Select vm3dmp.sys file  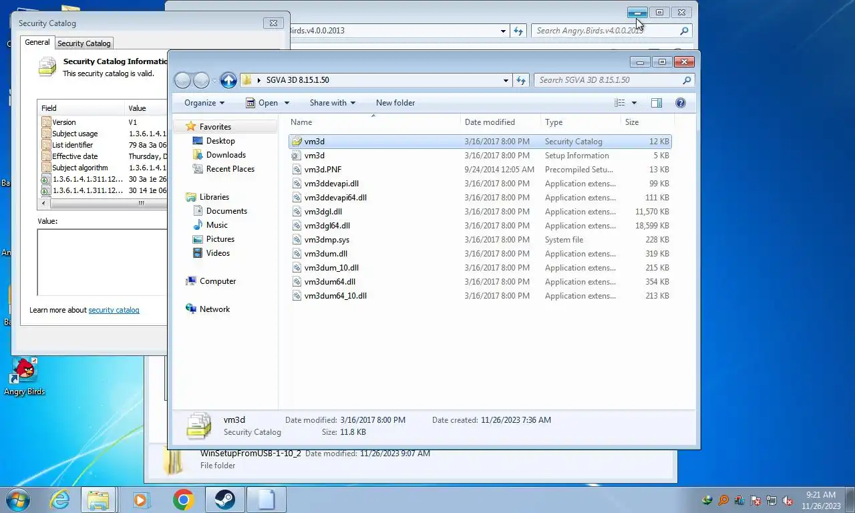(480, 240)
